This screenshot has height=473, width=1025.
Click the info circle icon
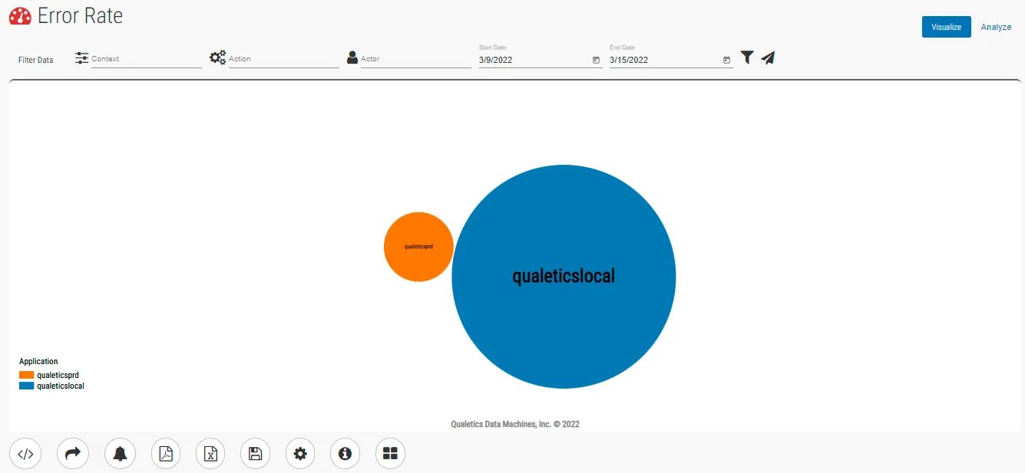tap(345, 454)
